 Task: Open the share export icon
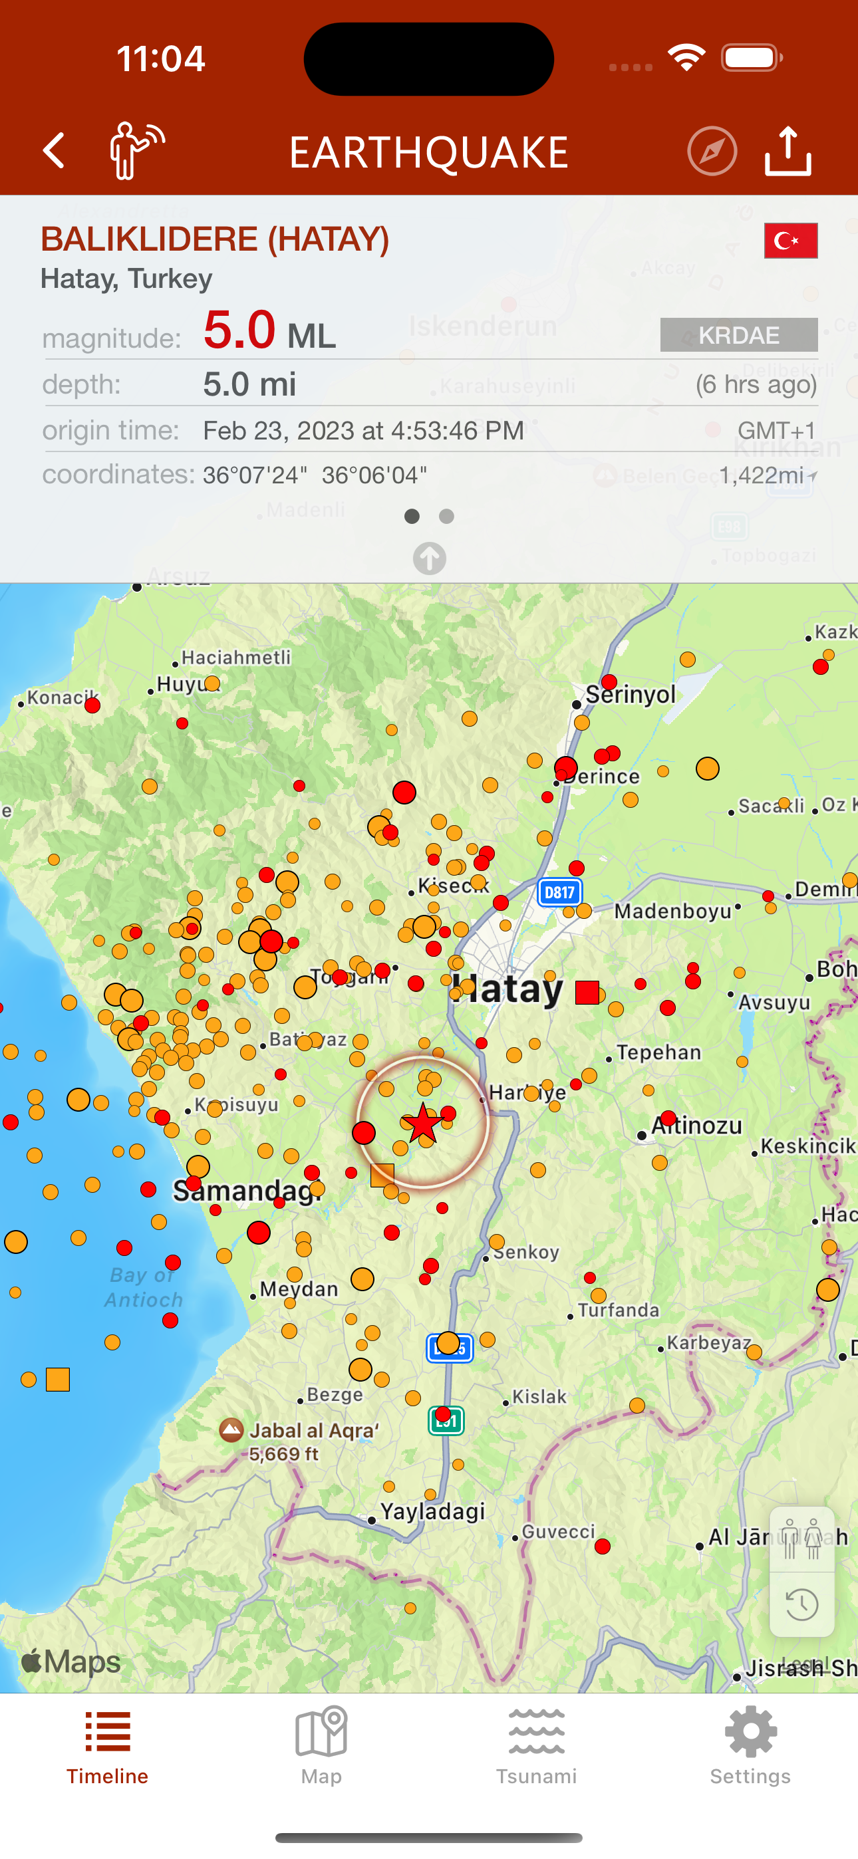(788, 151)
